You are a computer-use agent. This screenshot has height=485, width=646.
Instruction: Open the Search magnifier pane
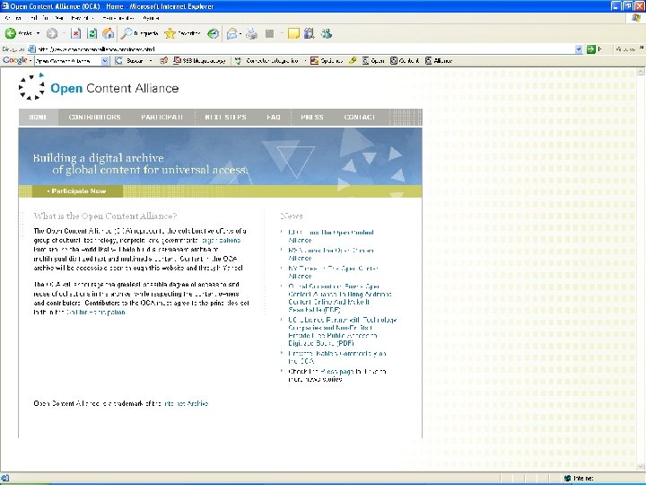(139, 33)
